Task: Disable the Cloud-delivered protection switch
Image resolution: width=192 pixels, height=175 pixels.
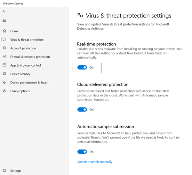Action: click(82, 110)
